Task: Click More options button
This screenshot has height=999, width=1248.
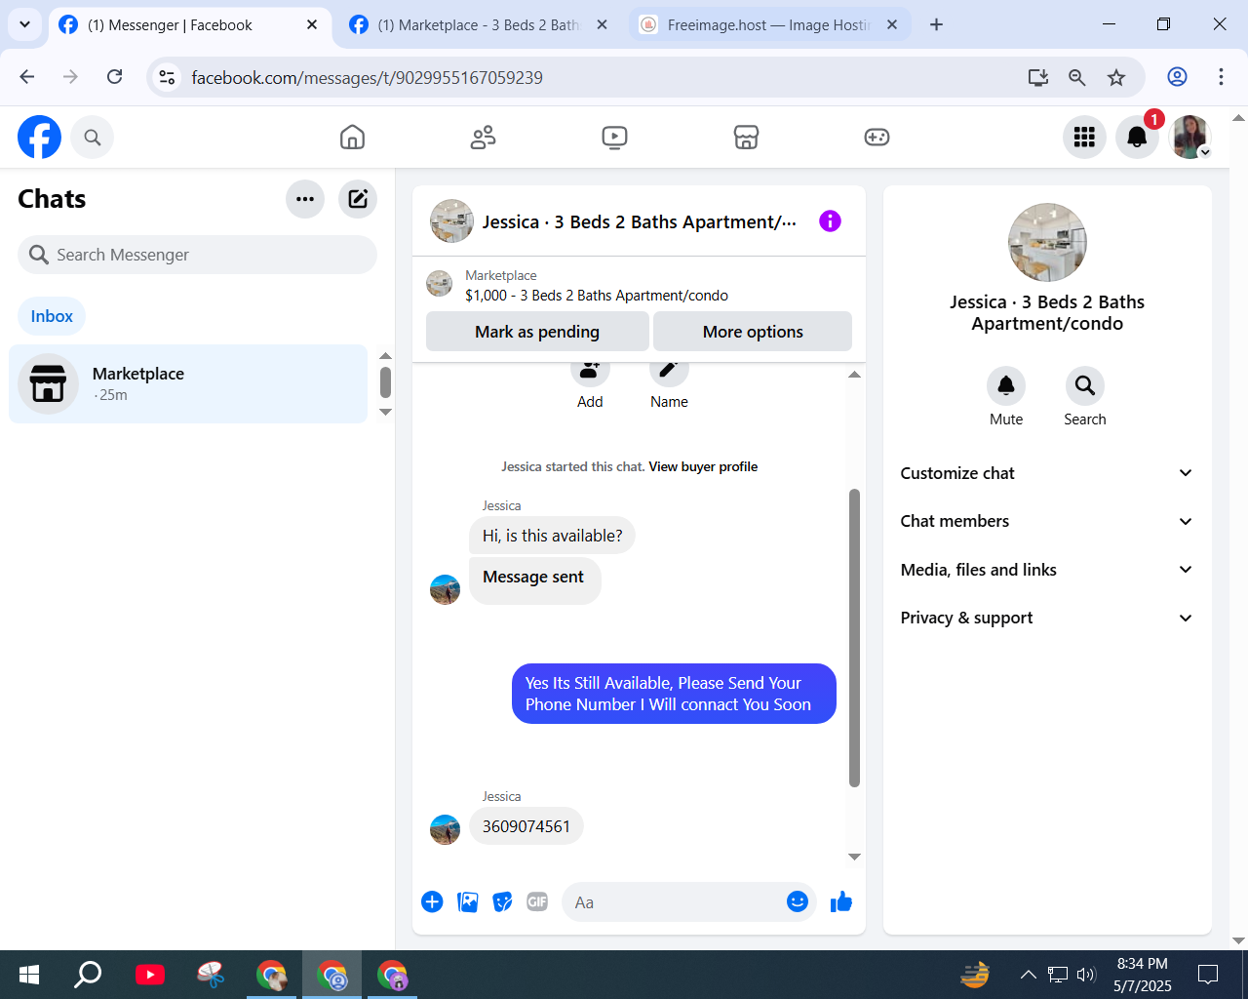Action: 753,332
